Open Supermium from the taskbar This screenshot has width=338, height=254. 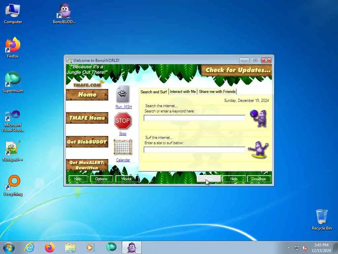point(111,247)
